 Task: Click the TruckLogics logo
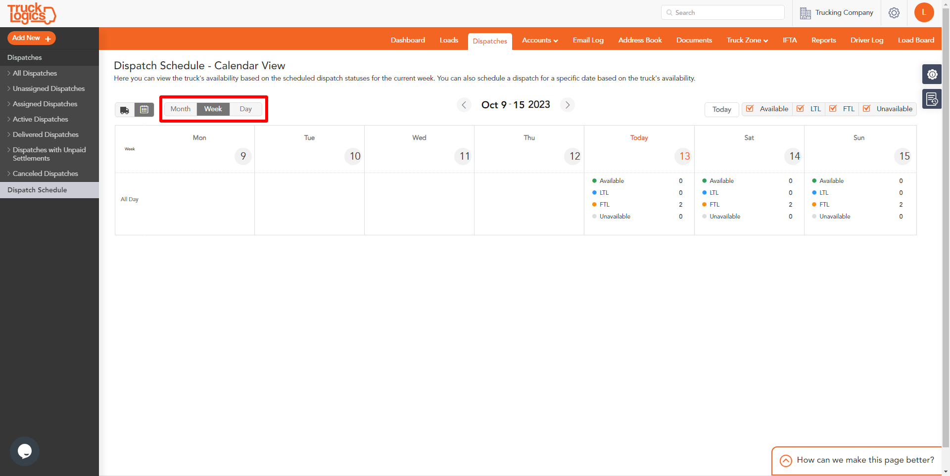pyautogui.click(x=31, y=14)
